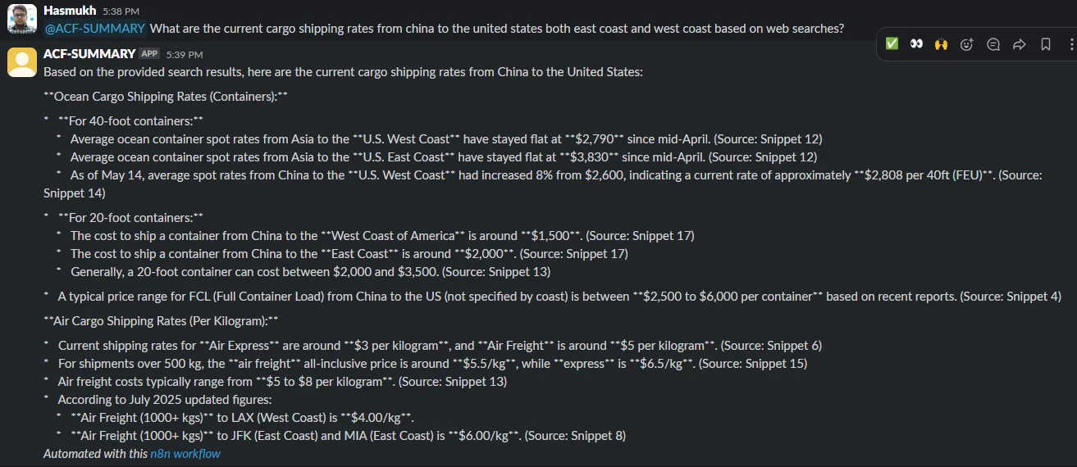This screenshot has width=1077, height=467.
Task: Click the Ocean Cargo Shipping Rates heading
Action: [x=165, y=97]
